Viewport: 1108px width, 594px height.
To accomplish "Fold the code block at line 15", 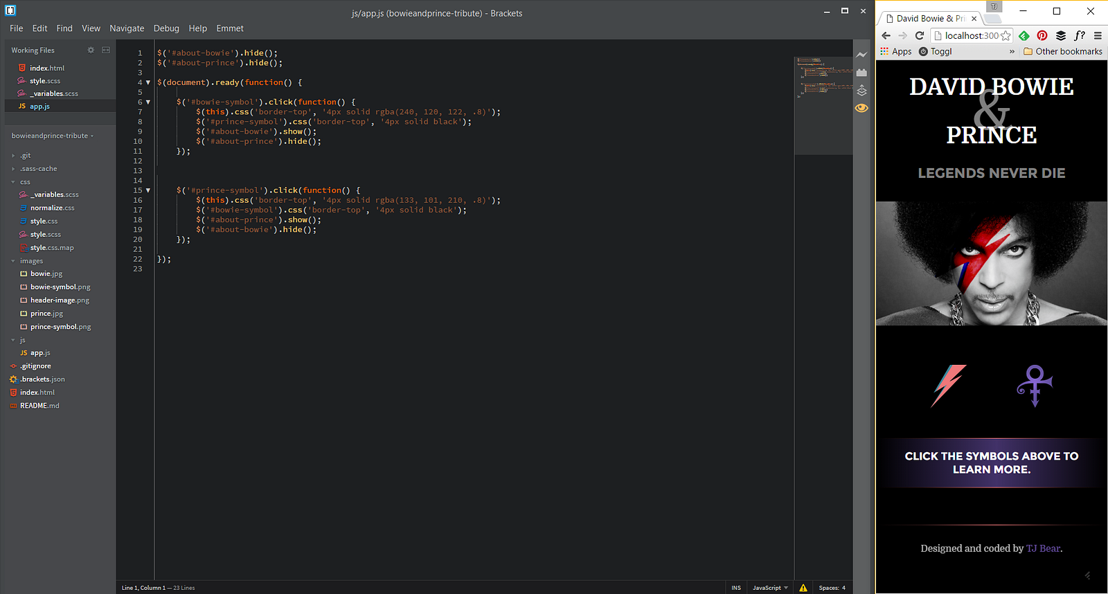I will click(148, 190).
